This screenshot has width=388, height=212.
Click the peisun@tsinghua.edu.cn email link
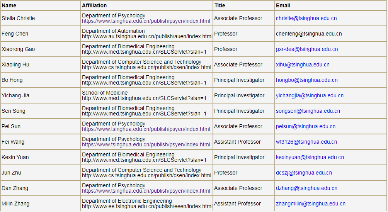point(305,127)
